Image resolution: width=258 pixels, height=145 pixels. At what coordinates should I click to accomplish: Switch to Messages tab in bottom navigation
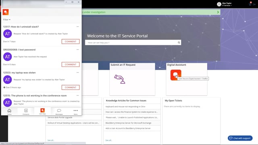point(59,112)
